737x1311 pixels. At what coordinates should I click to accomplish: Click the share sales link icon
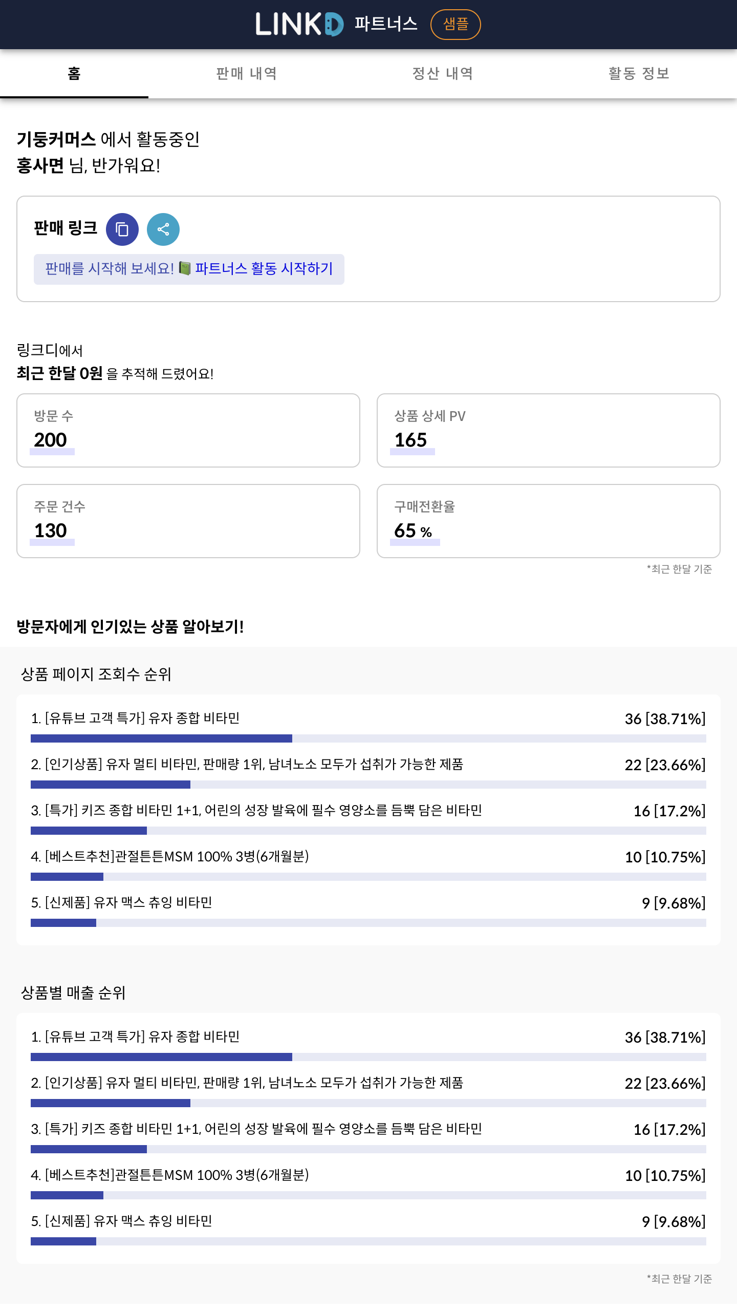(163, 229)
